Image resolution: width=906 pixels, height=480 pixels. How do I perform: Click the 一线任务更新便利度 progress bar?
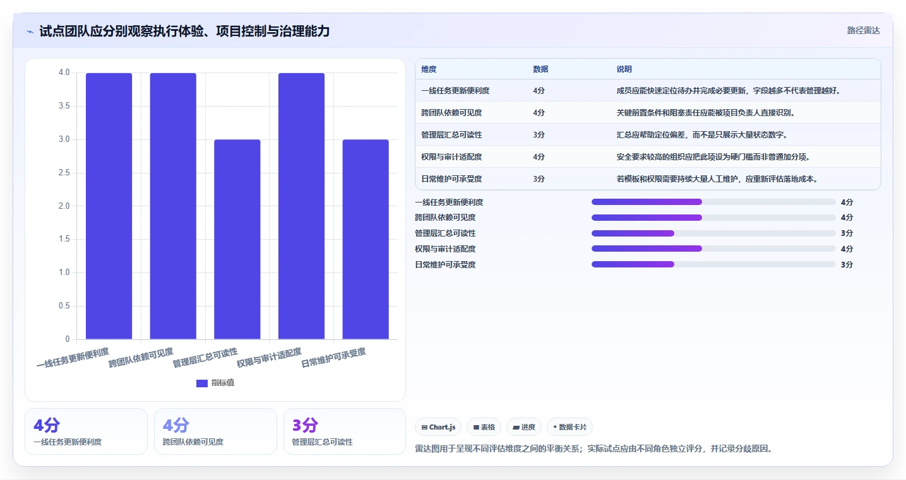tap(713, 202)
